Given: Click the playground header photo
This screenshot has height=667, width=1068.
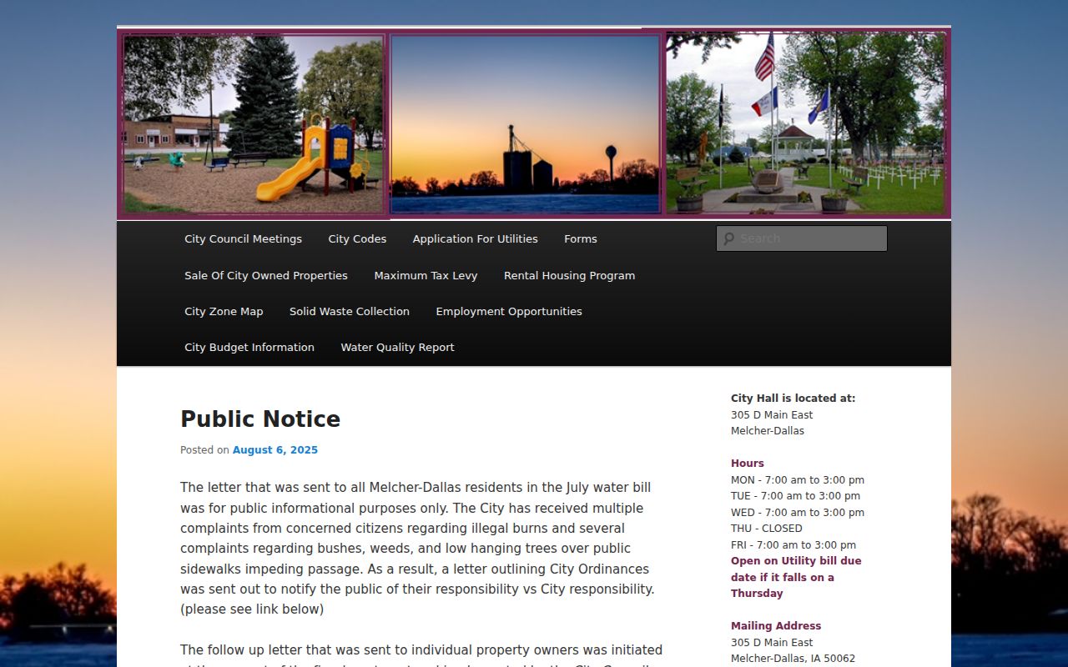Looking at the screenshot, I should (254, 123).
